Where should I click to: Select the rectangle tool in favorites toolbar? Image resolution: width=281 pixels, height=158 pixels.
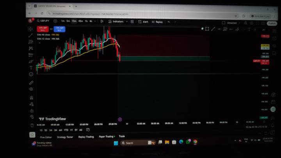tap(207, 29)
